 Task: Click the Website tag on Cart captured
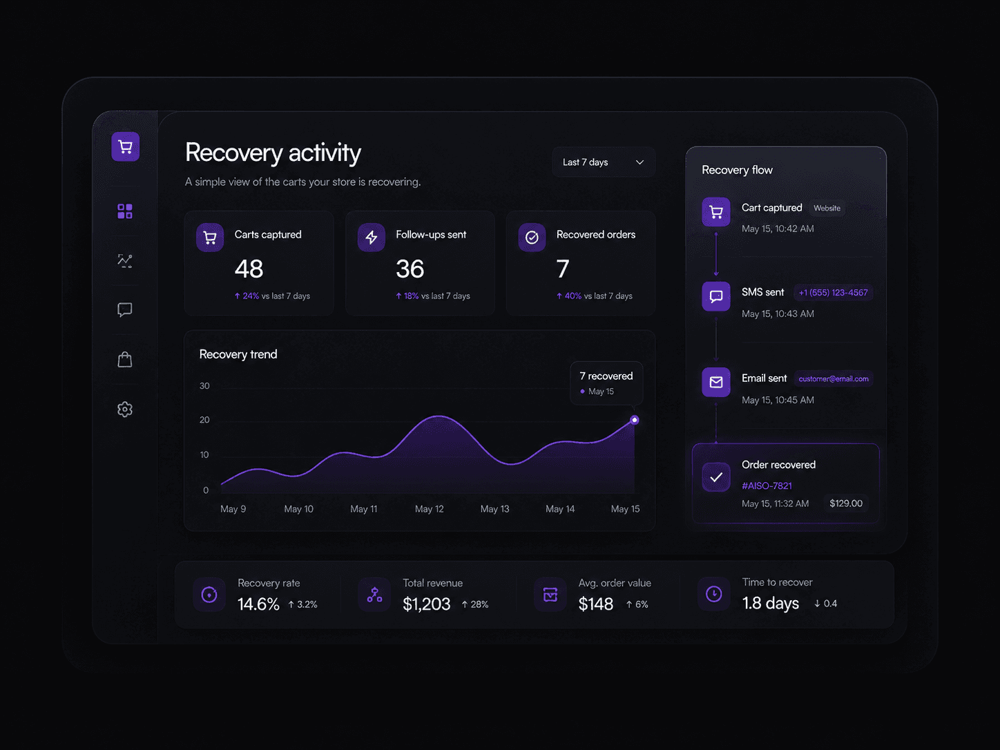tap(827, 208)
